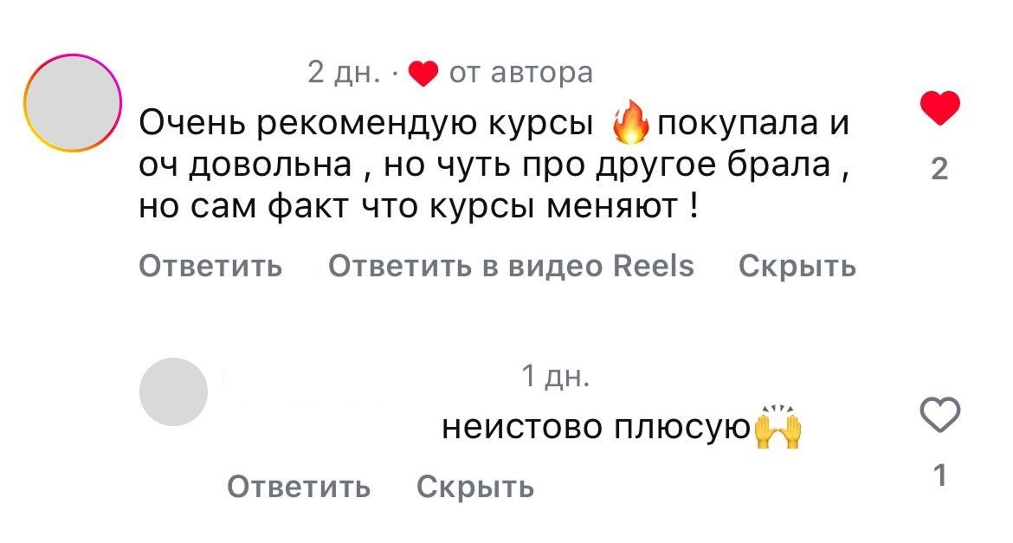Collapse the comment thread via 'Скрыть'
The image size is (1013, 543).
pos(795,266)
